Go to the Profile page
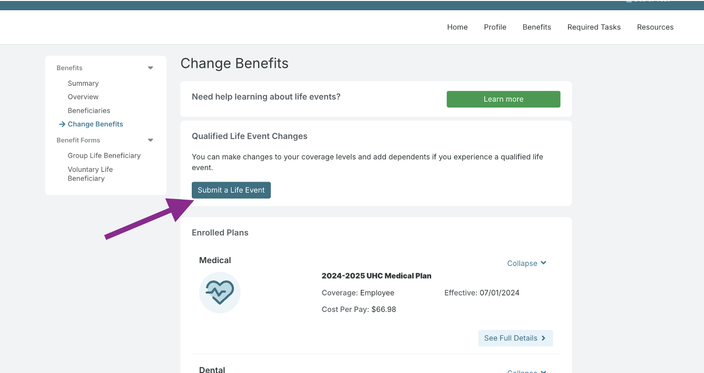704x373 pixels. coord(495,27)
